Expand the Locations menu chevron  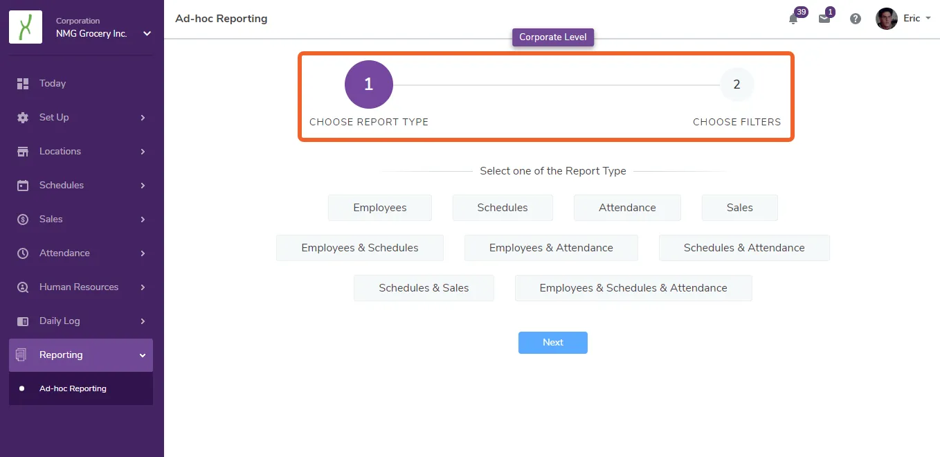tap(143, 152)
